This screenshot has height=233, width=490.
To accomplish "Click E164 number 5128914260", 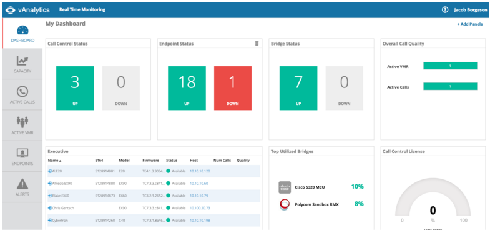I will pyautogui.click(x=105, y=220).
